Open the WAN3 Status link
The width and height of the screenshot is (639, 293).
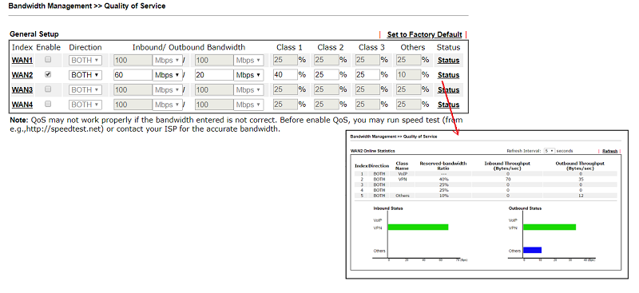coord(448,89)
